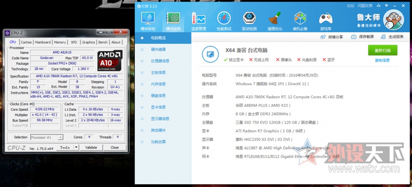
Task: Open 装机必备 cube icon
Action: [300, 18]
